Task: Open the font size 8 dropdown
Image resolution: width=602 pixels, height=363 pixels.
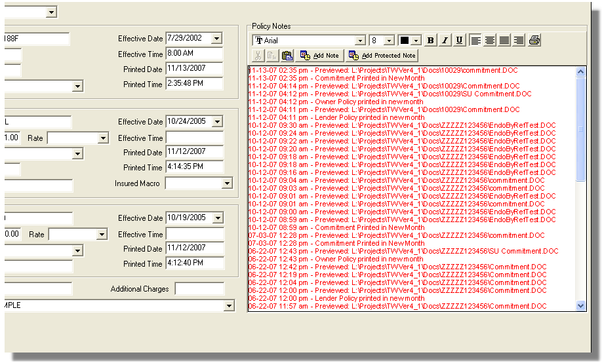Action: click(390, 41)
